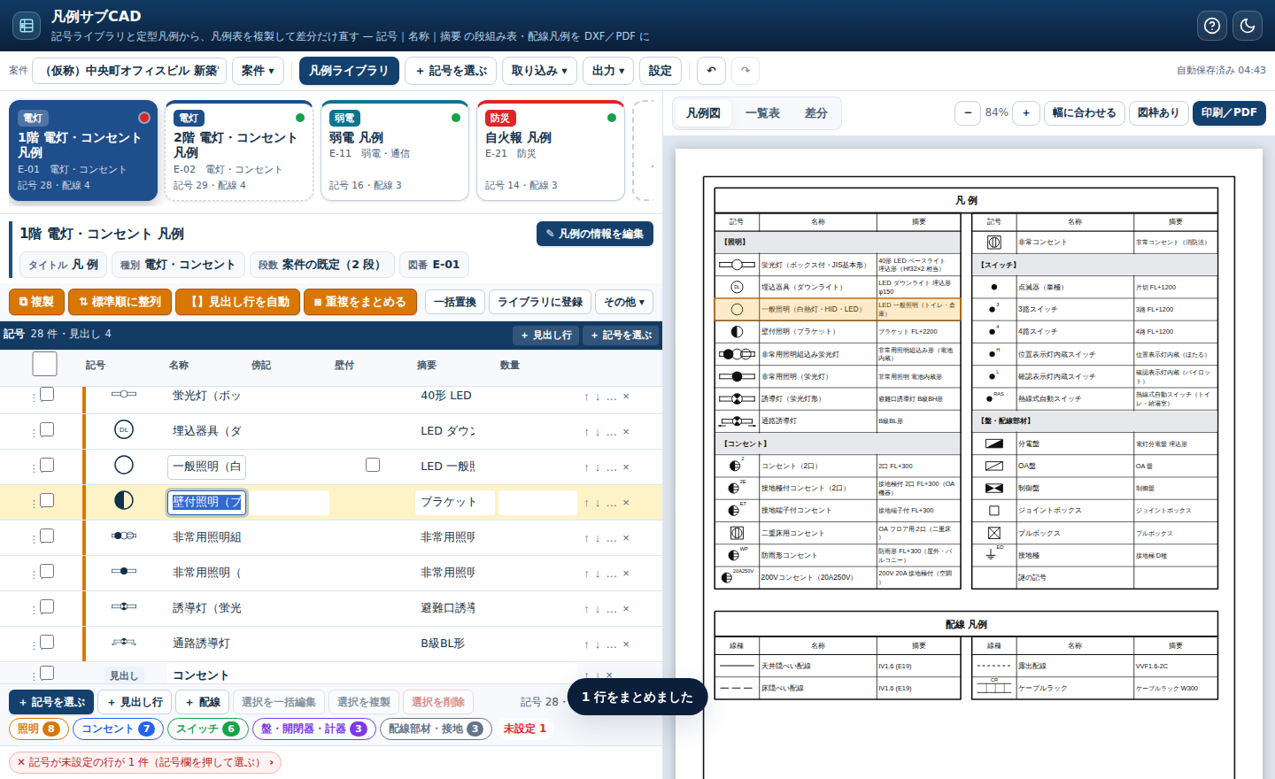Viewport: 1275px width, 779px height.
Task: Click the 凡例の情報を編集 button
Action: [x=595, y=234]
